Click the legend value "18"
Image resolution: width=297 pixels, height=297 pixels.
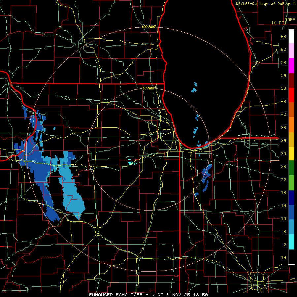tap(283, 193)
